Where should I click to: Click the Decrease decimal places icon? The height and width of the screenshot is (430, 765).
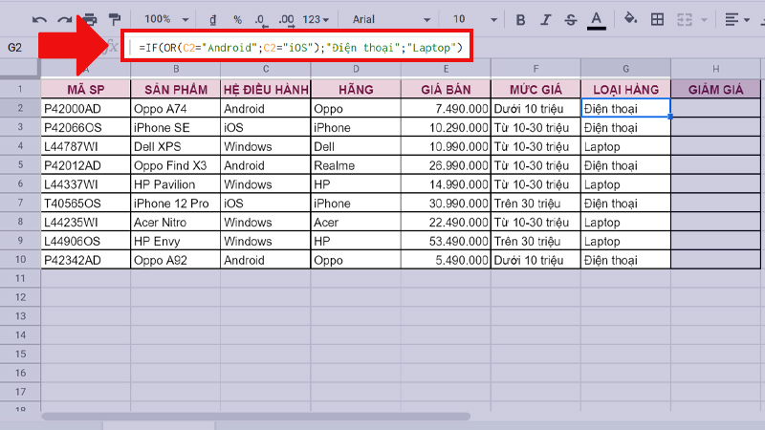pos(261,19)
